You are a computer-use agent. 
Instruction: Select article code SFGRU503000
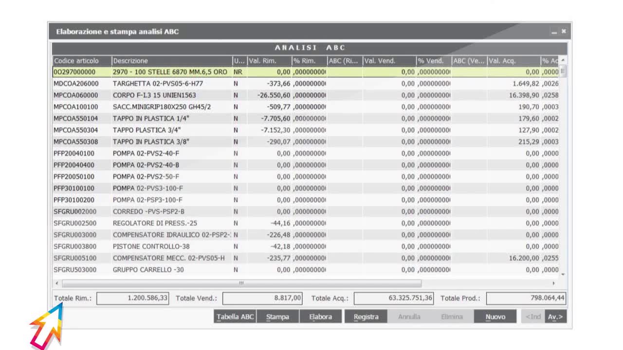75,270
